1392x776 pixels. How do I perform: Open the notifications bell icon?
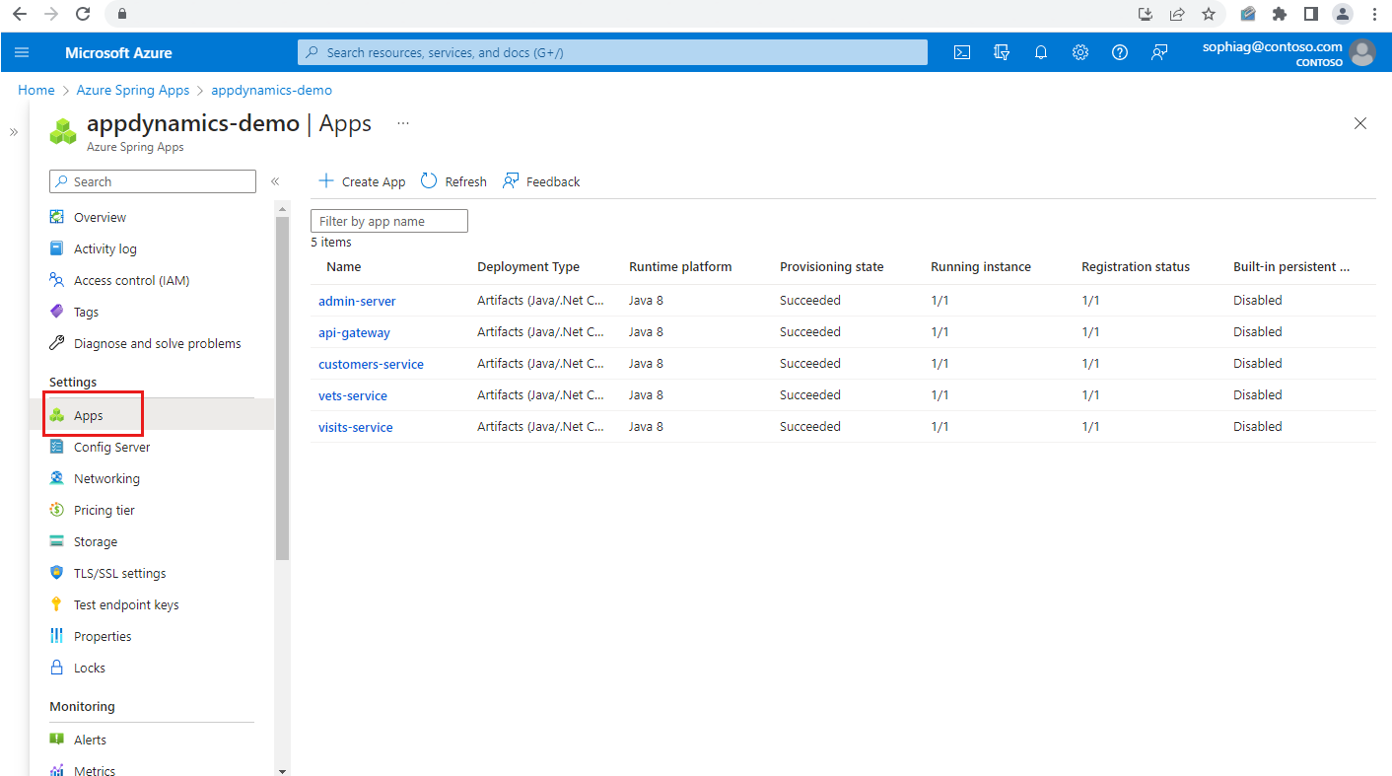(x=1041, y=53)
